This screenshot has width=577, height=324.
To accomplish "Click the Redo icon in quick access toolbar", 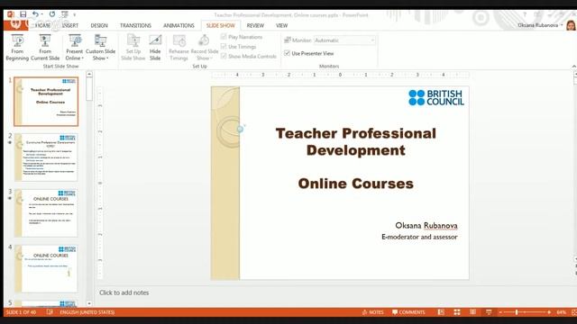I will coord(52,14).
